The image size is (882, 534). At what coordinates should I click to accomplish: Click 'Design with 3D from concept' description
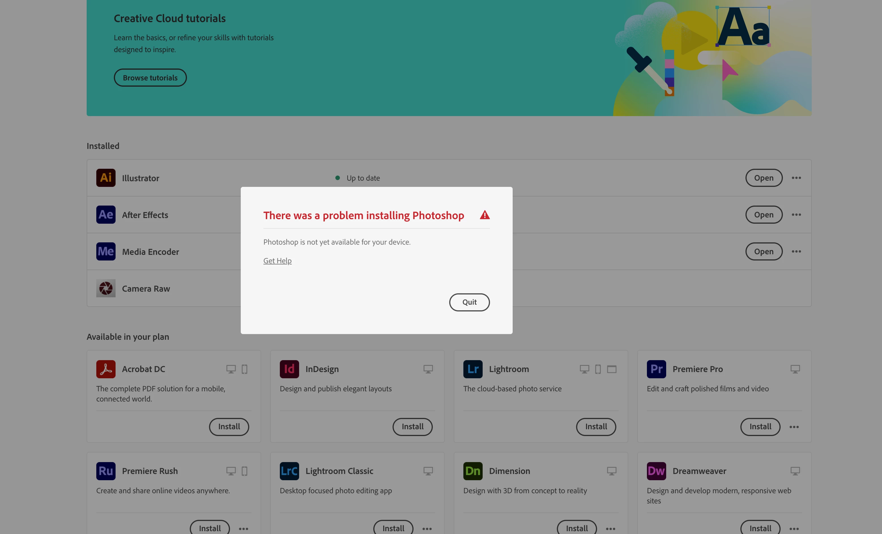525,491
